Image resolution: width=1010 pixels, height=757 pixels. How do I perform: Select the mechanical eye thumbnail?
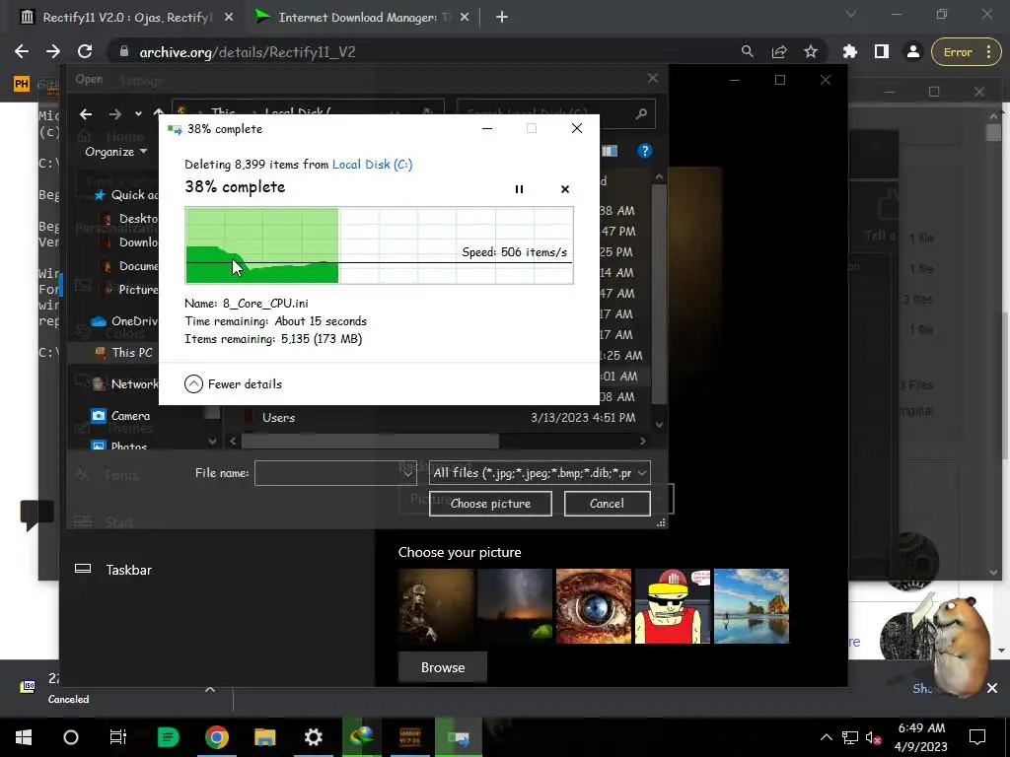coord(594,606)
